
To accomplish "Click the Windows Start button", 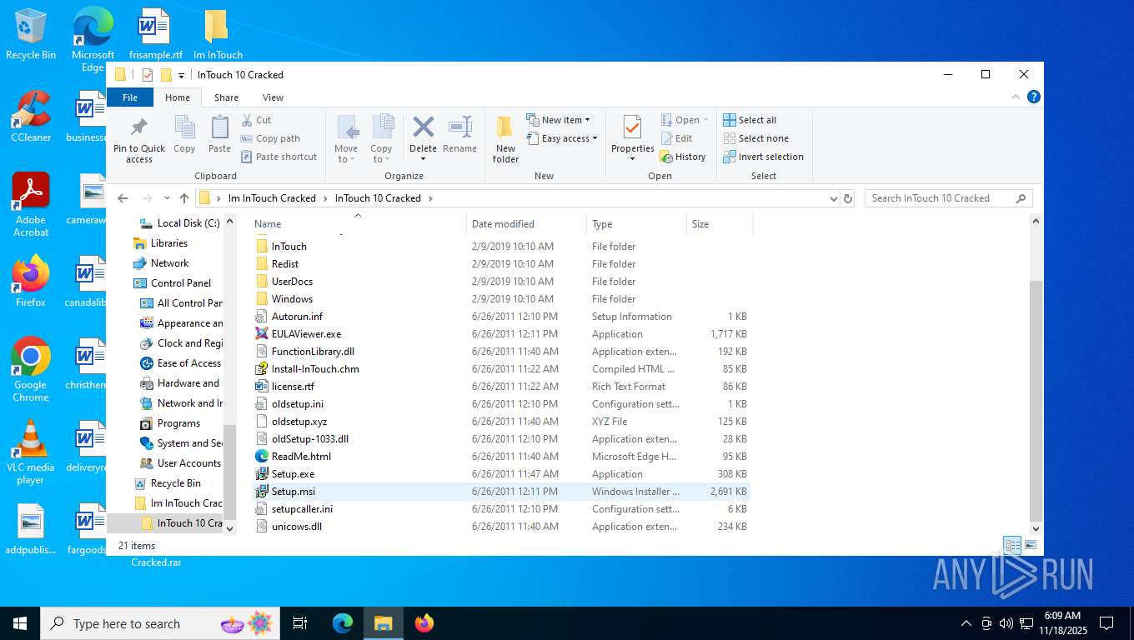I will point(20,623).
